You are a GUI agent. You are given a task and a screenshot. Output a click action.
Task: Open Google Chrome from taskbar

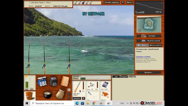pos(94,103)
